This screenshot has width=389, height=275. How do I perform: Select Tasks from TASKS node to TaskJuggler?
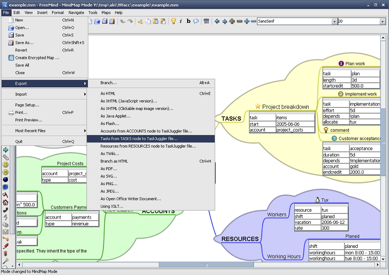pos(151,139)
